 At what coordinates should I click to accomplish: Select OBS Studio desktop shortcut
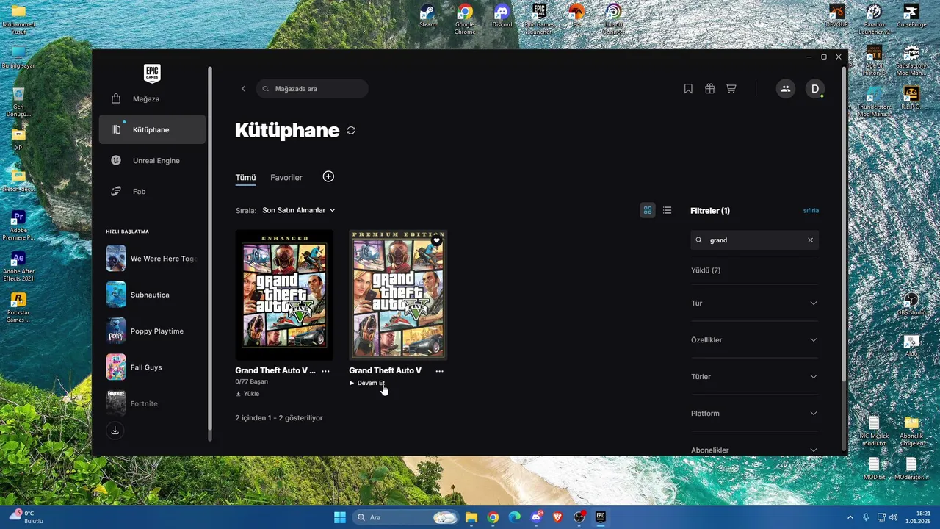(911, 304)
